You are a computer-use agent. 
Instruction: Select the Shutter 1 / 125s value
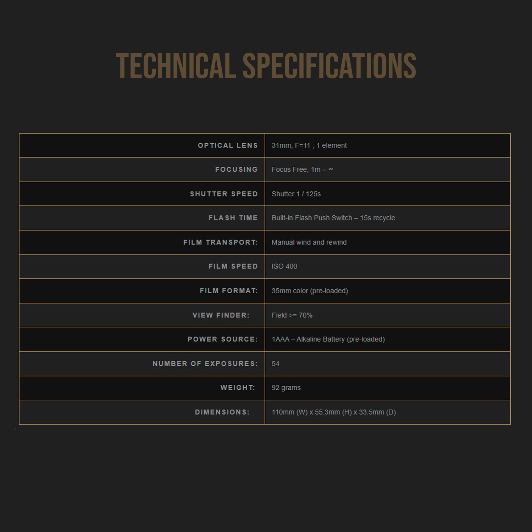296,194
